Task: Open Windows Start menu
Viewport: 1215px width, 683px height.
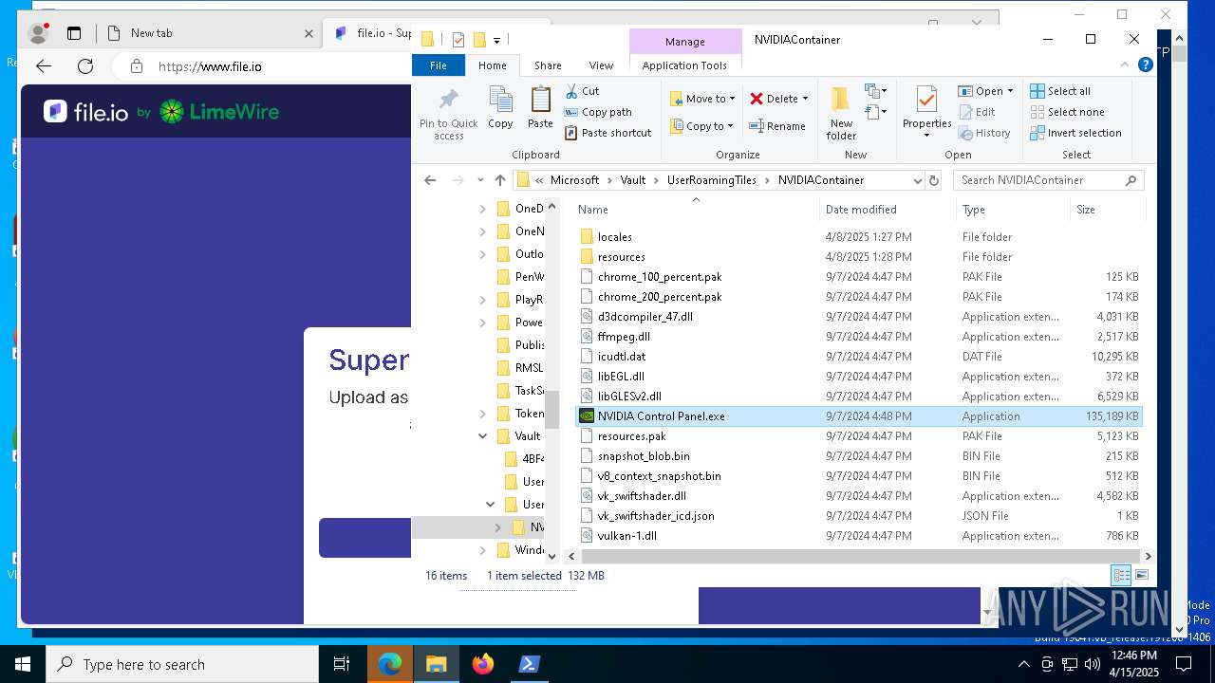Action: pos(23,664)
